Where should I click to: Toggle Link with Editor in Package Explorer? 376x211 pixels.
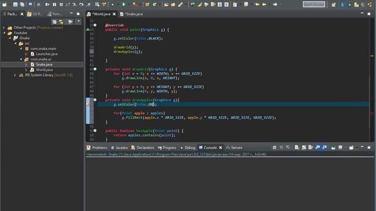(x=61, y=22)
